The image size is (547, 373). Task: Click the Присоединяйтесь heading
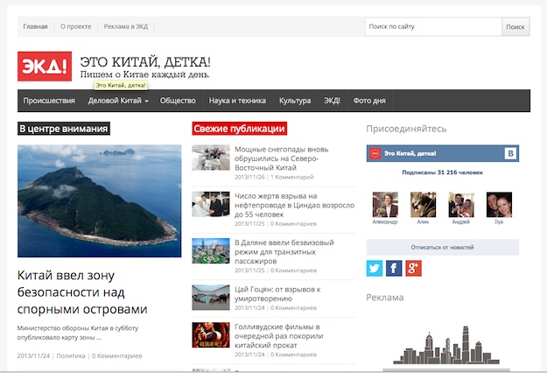pyautogui.click(x=406, y=129)
